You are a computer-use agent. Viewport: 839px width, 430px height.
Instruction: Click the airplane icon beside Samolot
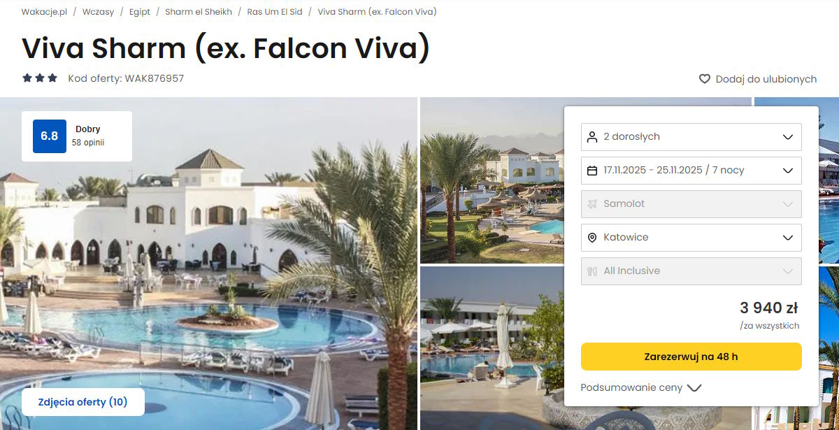[592, 203]
